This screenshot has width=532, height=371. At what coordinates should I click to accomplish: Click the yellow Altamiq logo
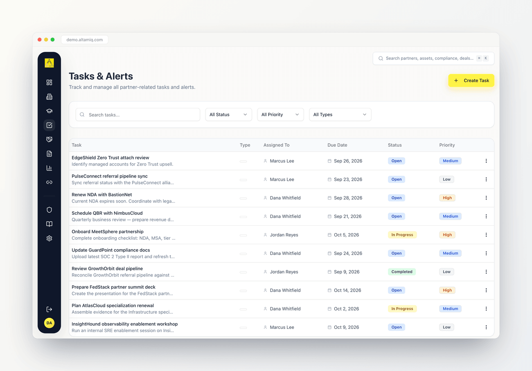click(49, 63)
